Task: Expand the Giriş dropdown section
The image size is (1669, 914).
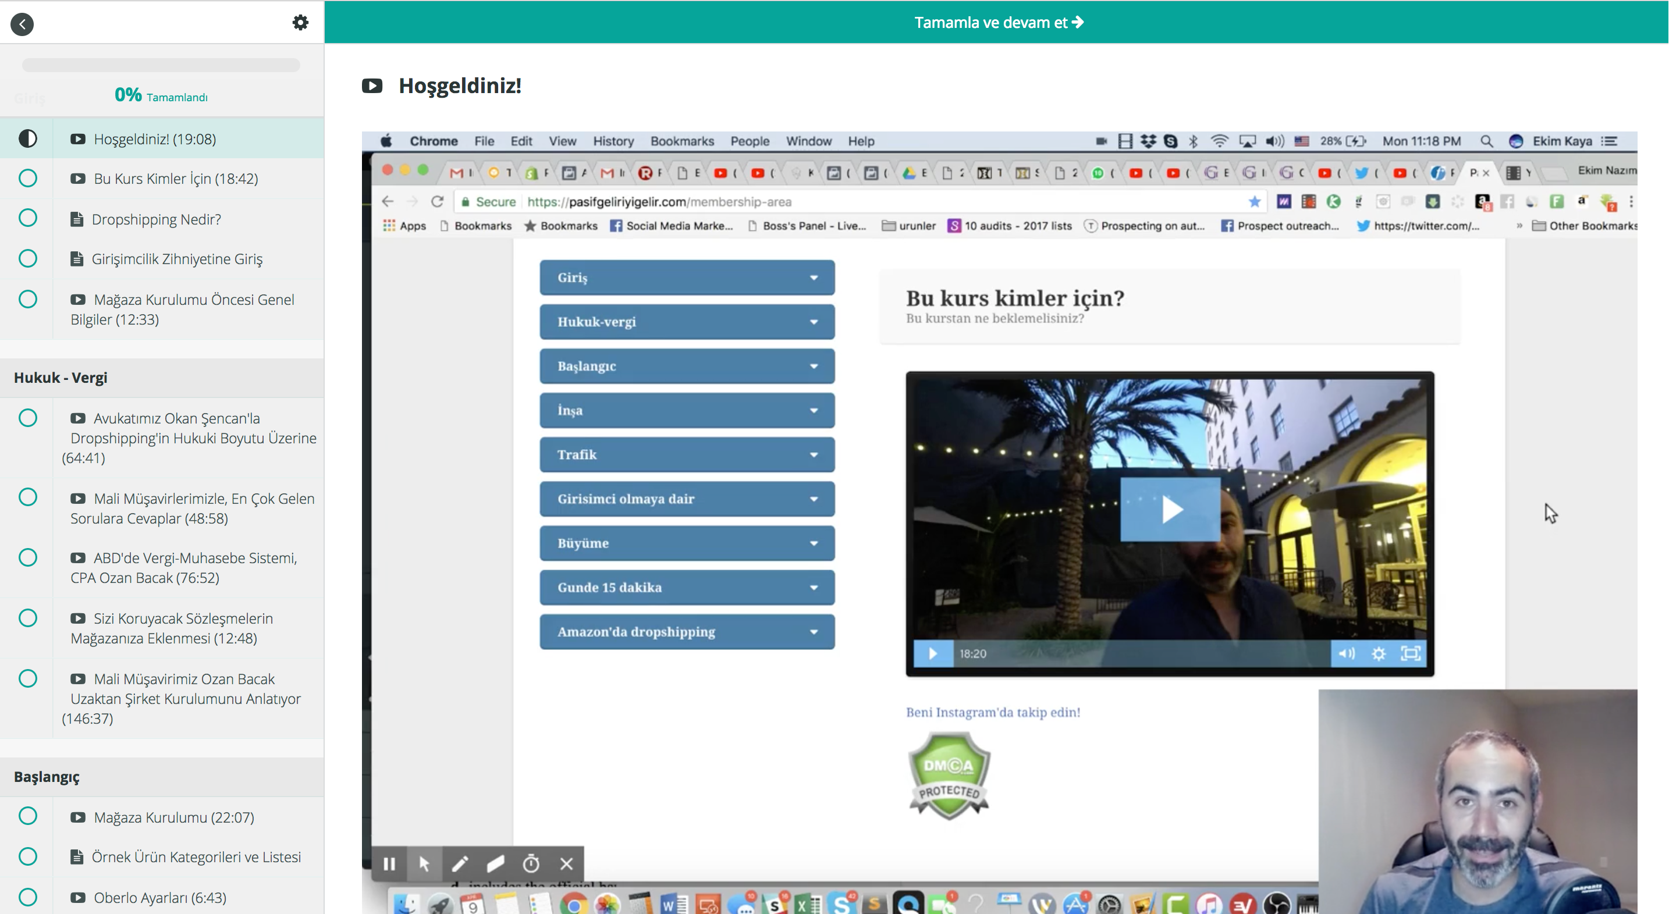Action: [687, 278]
